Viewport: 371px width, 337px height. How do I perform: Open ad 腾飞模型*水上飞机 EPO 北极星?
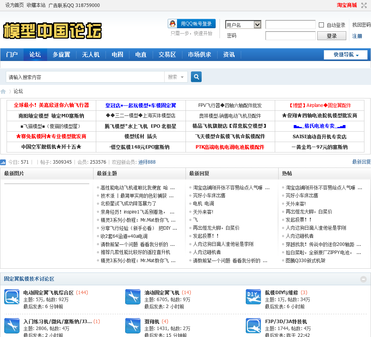[x=141, y=126]
